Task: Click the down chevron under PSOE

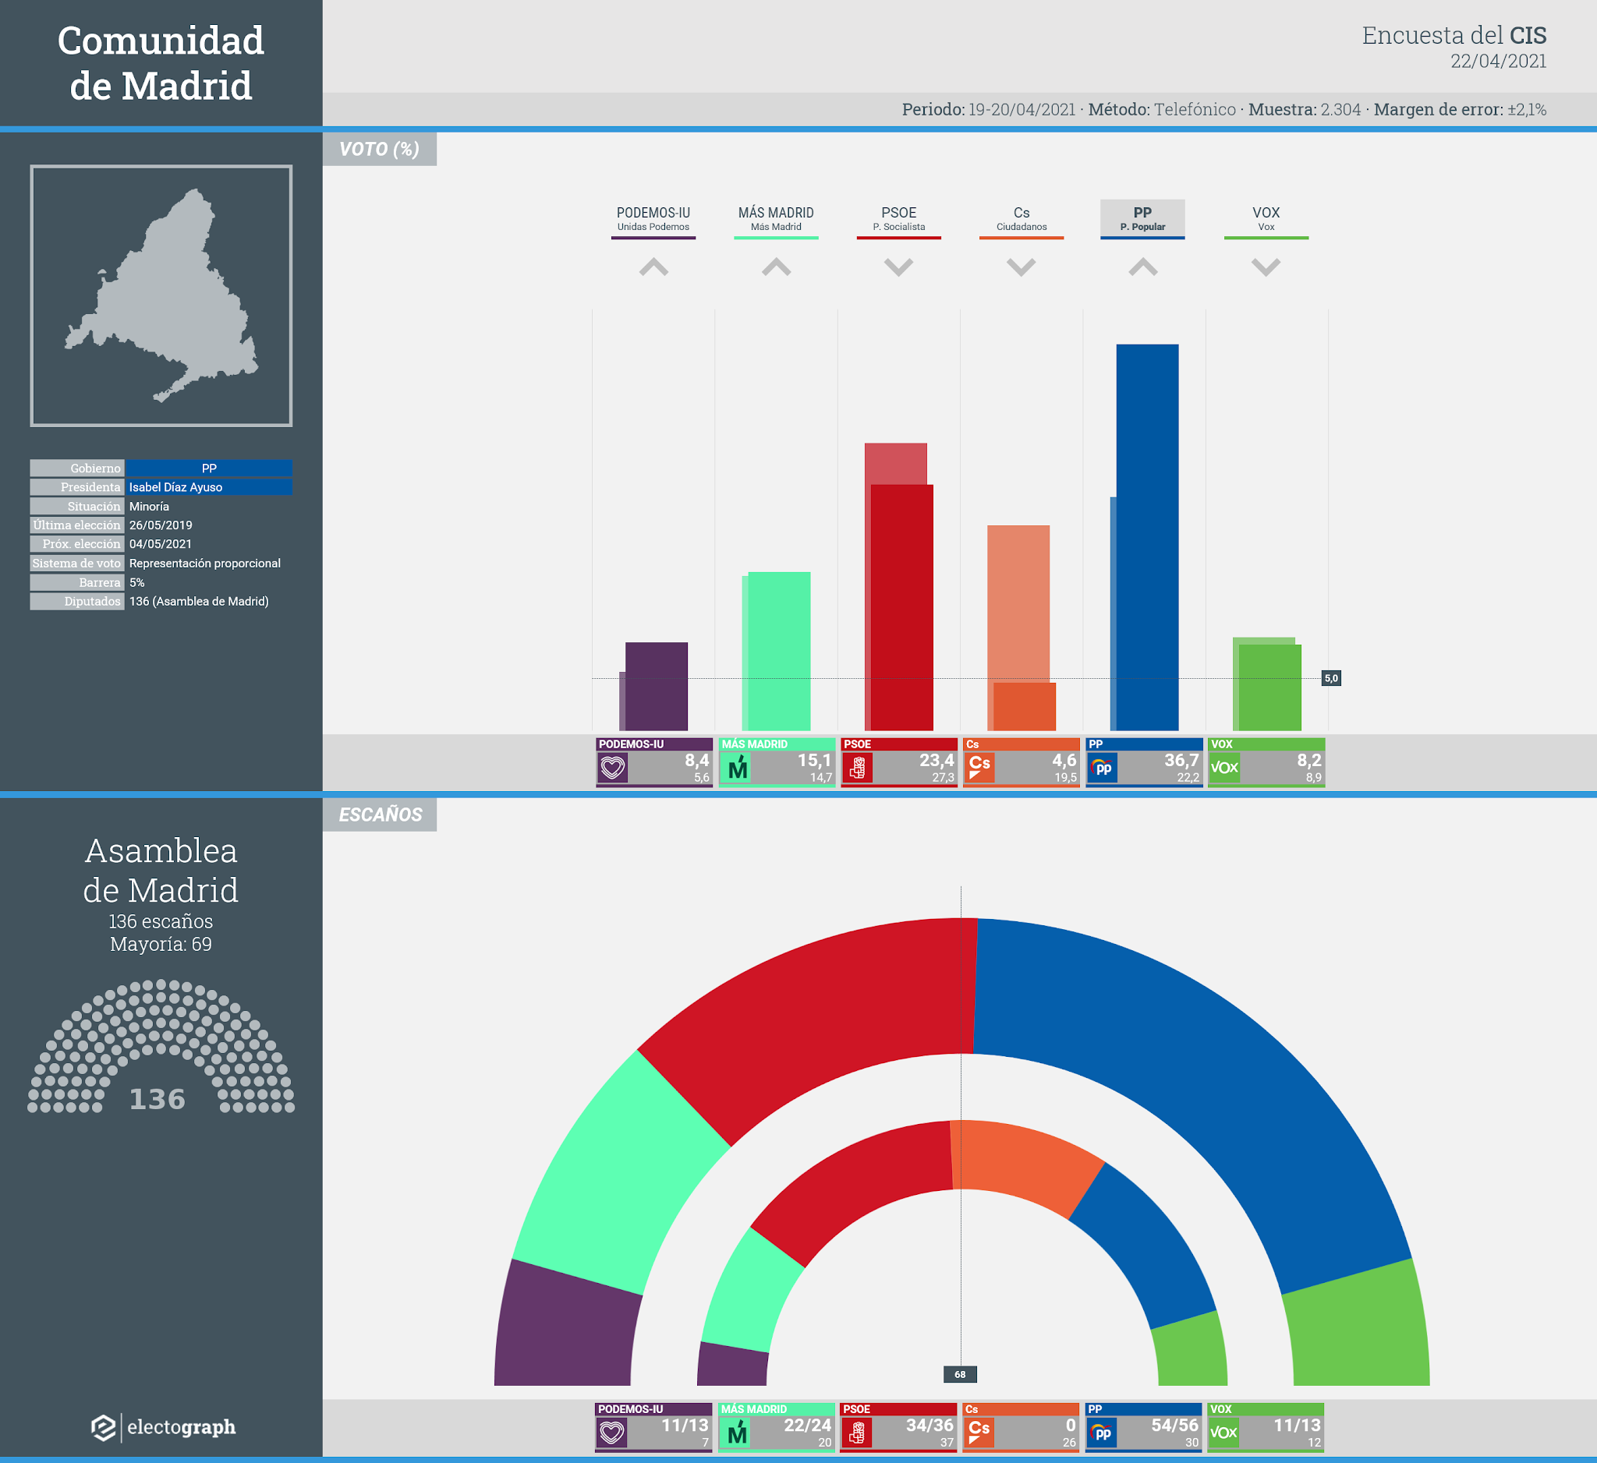Action: [898, 267]
